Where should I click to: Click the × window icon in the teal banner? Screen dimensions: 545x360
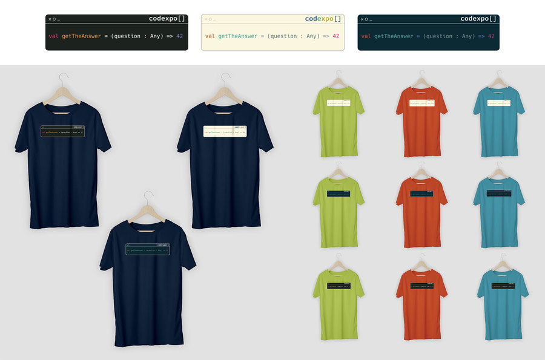pyautogui.click(x=362, y=19)
